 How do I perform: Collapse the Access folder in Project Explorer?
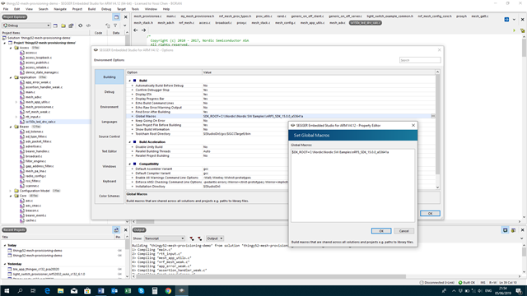click(x=11, y=48)
